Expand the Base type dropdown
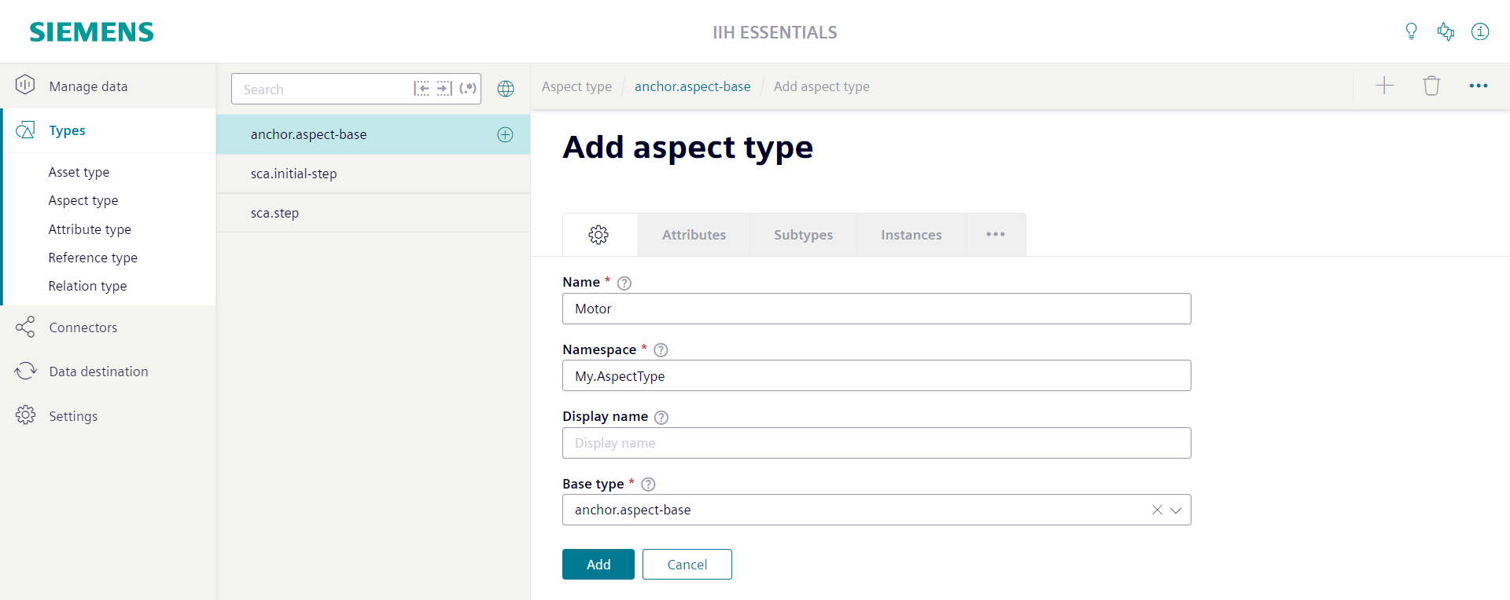This screenshot has width=1510, height=600. coord(1176,510)
